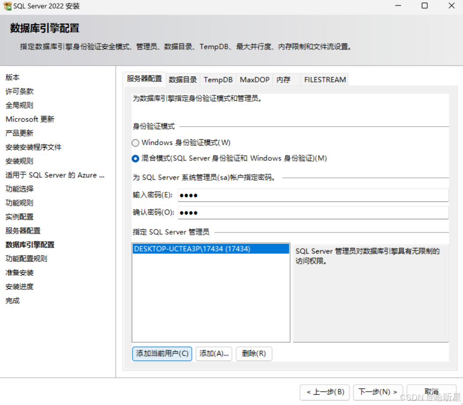Open the 服务器配置 tab
This screenshot has height=405, width=463.
pyautogui.click(x=144, y=79)
